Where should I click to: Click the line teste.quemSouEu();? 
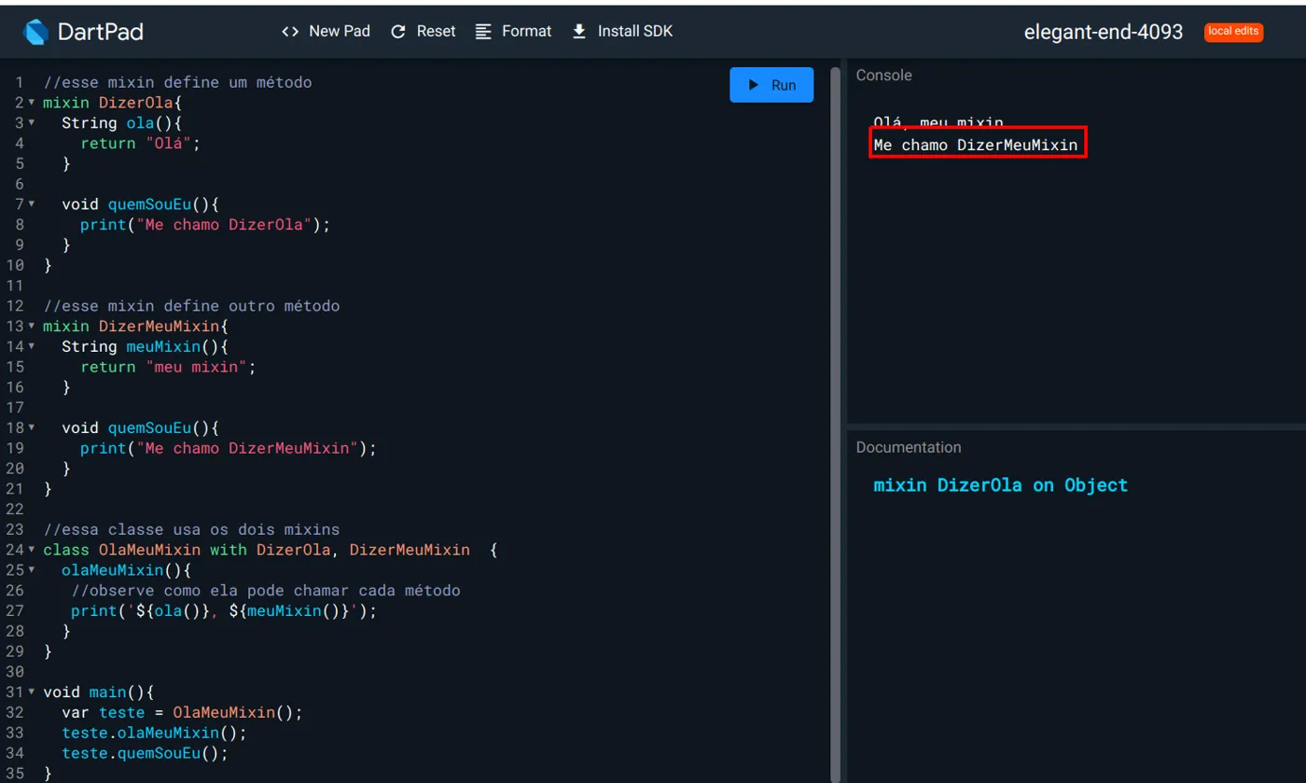tap(146, 754)
